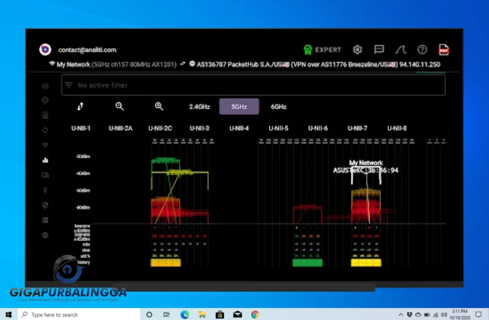Screen dimensions: 489x320
Task: Jump to the U-NII-4 band
Action: pos(239,128)
